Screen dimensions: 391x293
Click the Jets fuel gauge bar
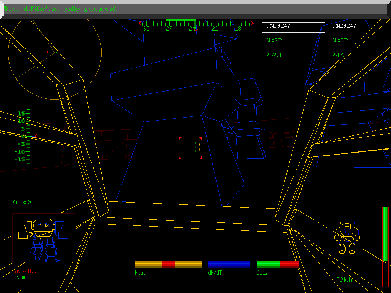pos(278,264)
